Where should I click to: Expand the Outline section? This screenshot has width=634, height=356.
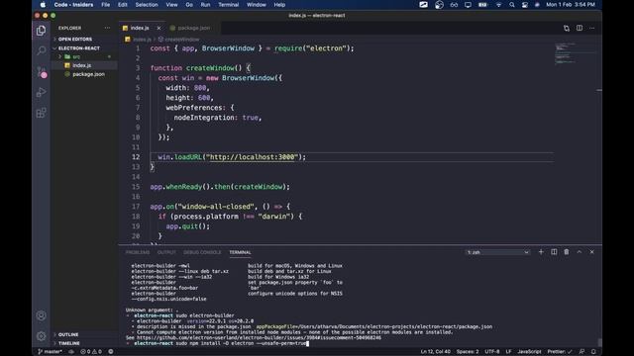click(x=68, y=334)
